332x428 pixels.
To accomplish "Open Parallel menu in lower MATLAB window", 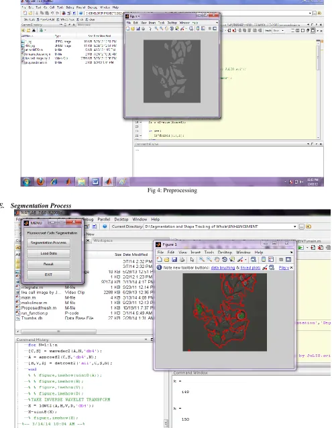I will (104, 219).
